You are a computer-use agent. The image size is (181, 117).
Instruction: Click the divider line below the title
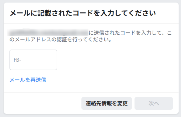pyautogui.click(x=91, y=24)
